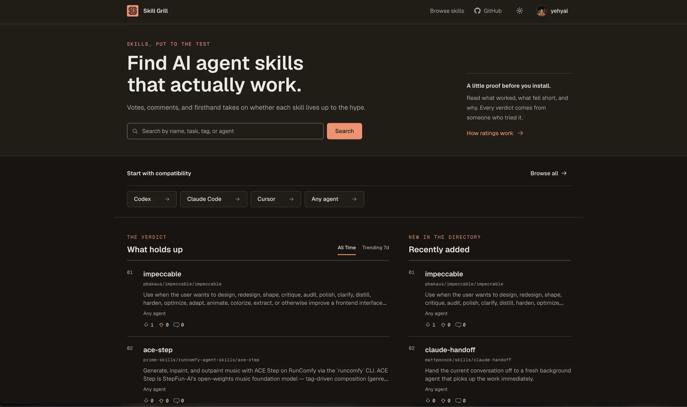Open the GitHub link in header
687x407 pixels.
click(x=488, y=11)
